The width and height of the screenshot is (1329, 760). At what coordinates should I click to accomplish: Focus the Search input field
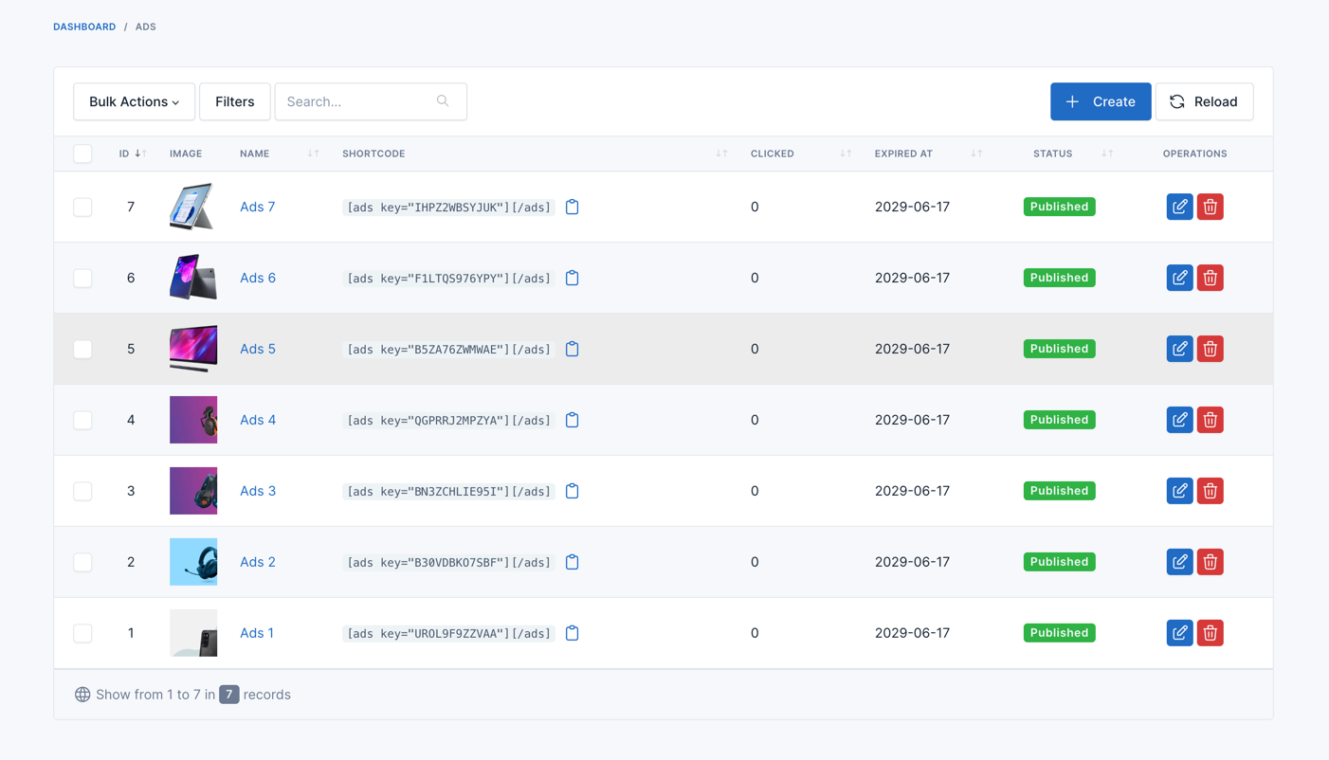pyautogui.click(x=371, y=101)
